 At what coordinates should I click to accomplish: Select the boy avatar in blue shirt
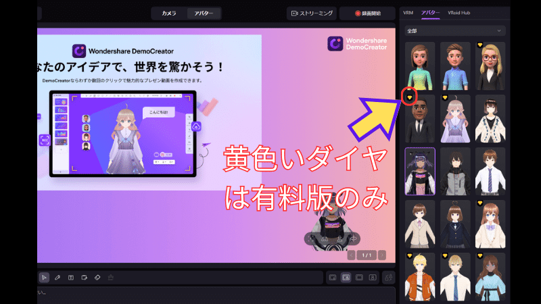(x=455, y=66)
